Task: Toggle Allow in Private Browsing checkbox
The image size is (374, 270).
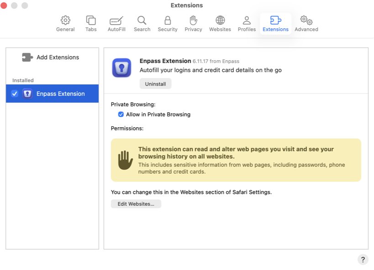Action: [121, 114]
